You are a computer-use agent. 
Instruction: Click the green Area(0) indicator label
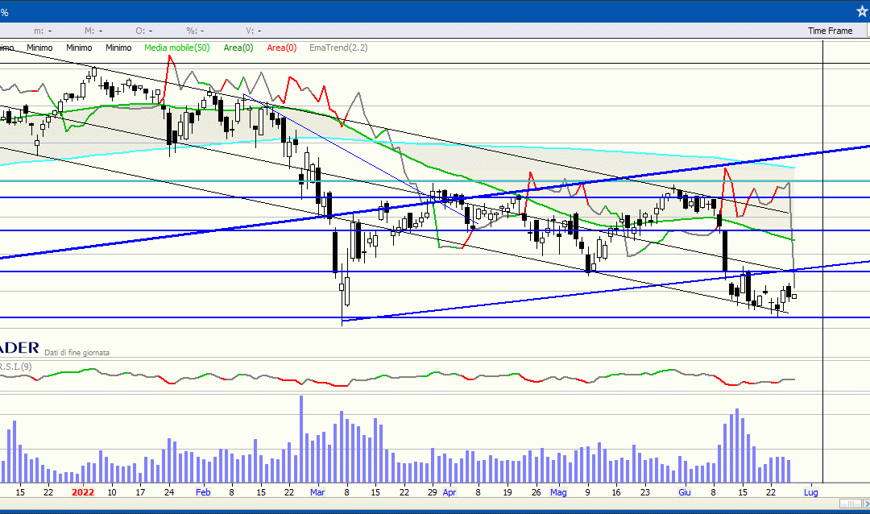[238, 48]
